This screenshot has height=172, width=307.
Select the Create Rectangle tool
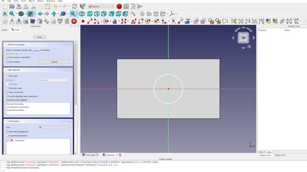tap(141, 21)
